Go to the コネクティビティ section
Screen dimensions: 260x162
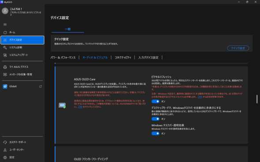[x=123, y=58]
